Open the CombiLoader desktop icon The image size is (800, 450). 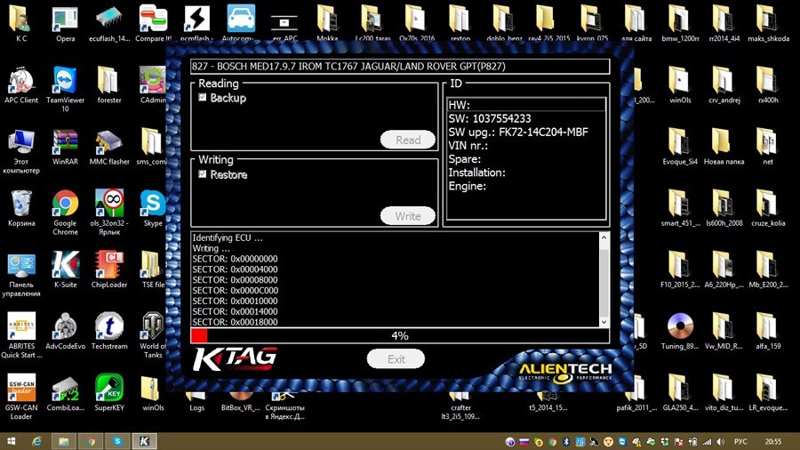[65, 393]
